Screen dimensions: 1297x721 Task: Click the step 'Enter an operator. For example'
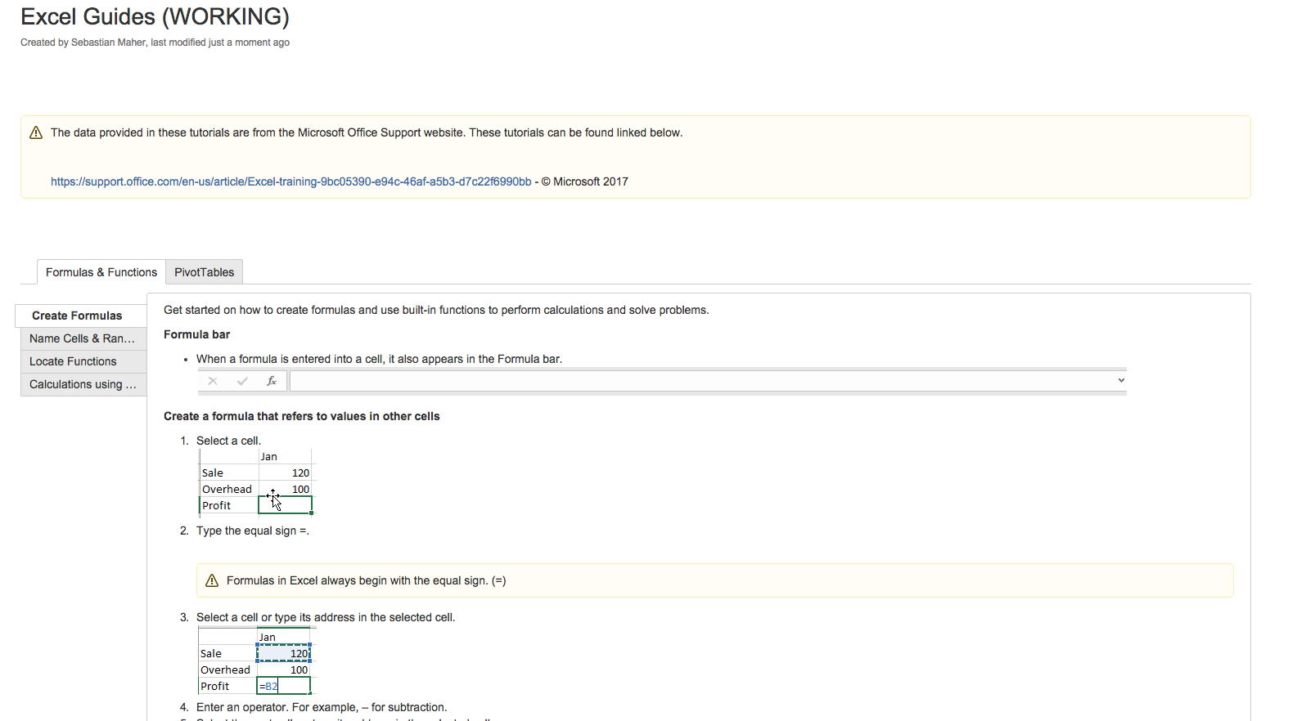click(x=322, y=707)
